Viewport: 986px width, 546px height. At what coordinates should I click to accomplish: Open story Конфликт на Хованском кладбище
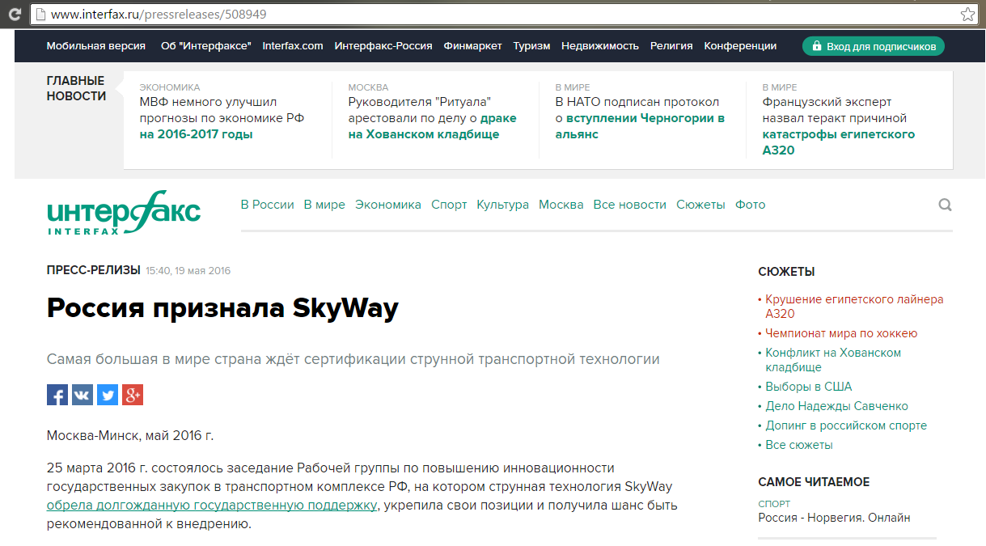pos(833,360)
